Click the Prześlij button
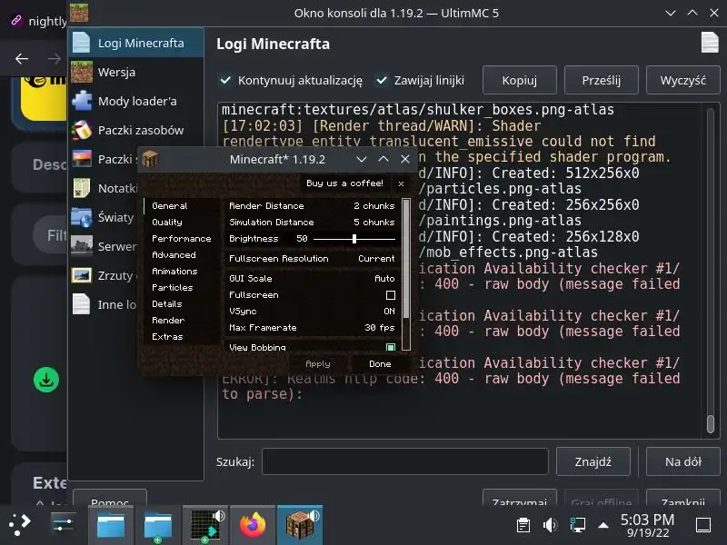Image resolution: width=727 pixels, height=545 pixels. (x=602, y=80)
